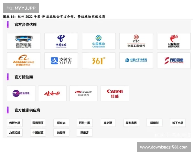Select the 松下电器 supplier tile
This screenshot has width=194, height=155.
pyautogui.click(x=178, y=123)
